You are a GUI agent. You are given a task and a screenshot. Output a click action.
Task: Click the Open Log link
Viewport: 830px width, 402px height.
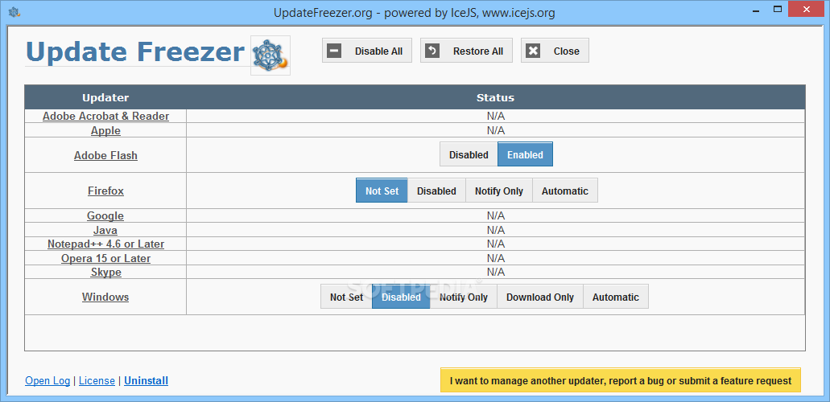(47, 381)
